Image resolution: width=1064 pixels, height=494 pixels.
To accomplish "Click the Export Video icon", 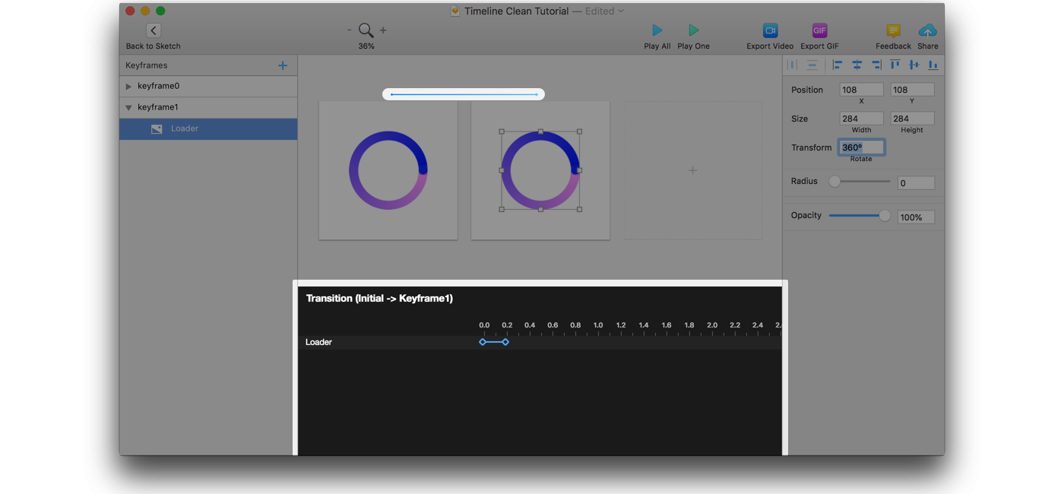I will (770, 30).
